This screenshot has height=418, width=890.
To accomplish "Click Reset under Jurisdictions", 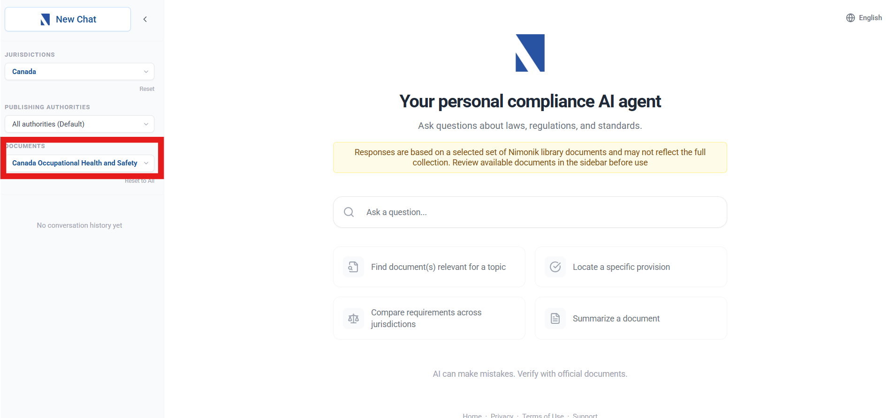I will click(x=147, y=89).
